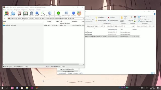Expand the WinRAR archive path dropdown
Viewport: 161px width, 90px height.
[x=84, y=18]
